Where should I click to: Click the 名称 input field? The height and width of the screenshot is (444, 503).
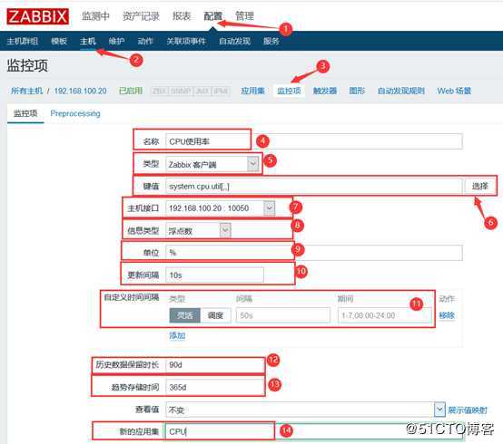point(314,141)
